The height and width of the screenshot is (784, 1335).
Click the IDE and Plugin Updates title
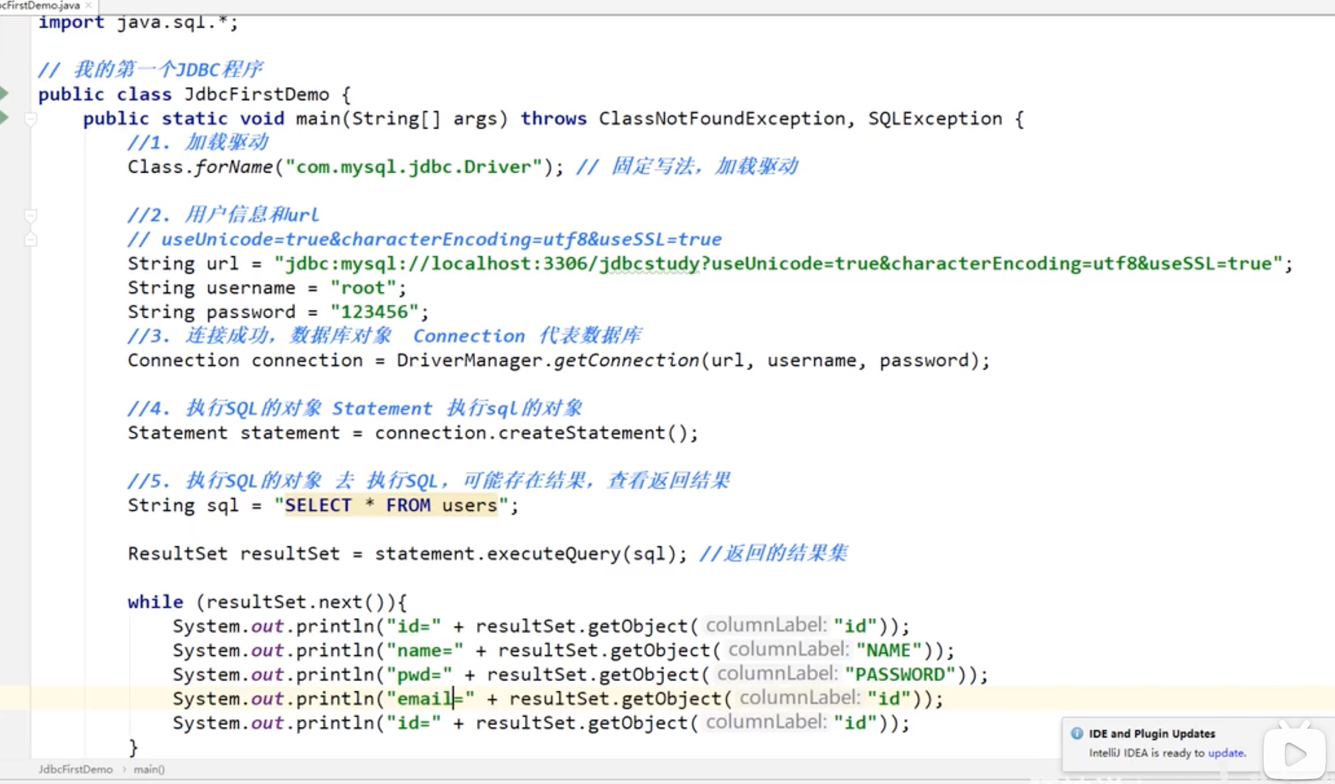[x=1151, y=733]
